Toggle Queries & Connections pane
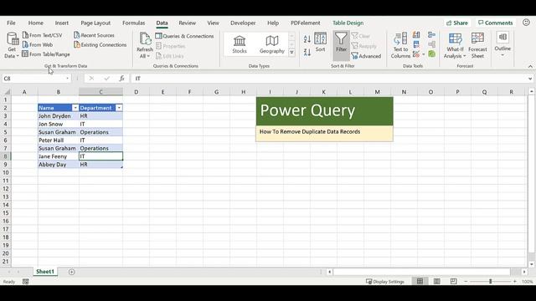 184,36
